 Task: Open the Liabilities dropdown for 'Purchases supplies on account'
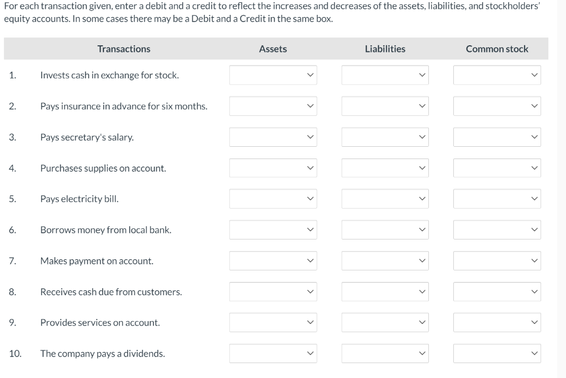[385, 168]
